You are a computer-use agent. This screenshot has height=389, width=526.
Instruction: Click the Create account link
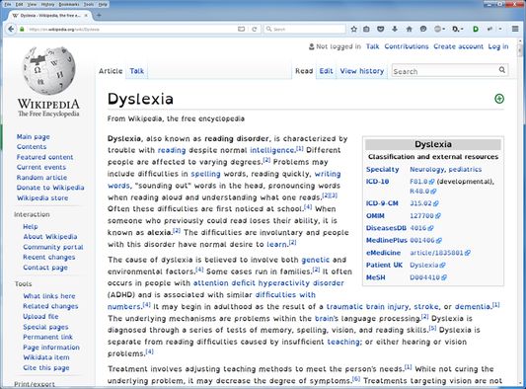pyautogui.click(x=458, y=46)
